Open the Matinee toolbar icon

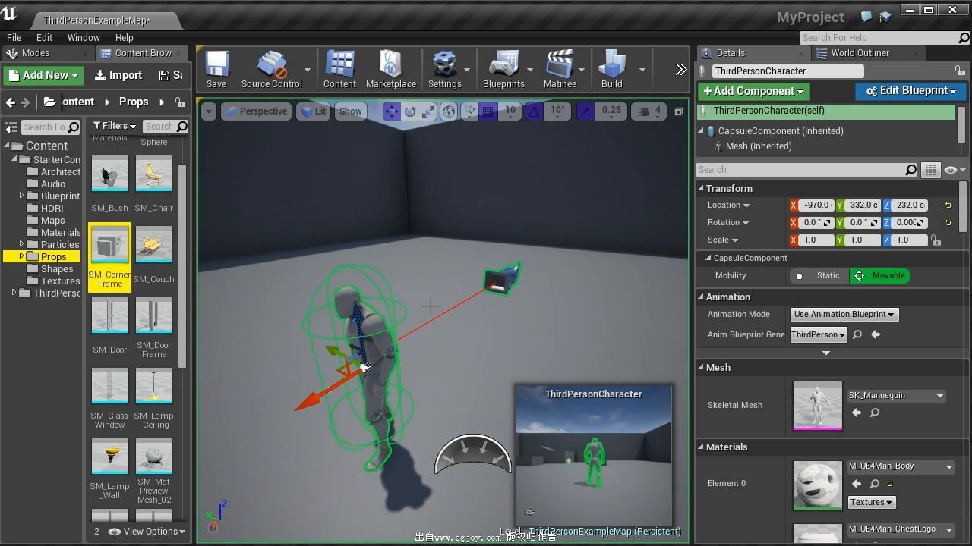click(x=560, y=70)
